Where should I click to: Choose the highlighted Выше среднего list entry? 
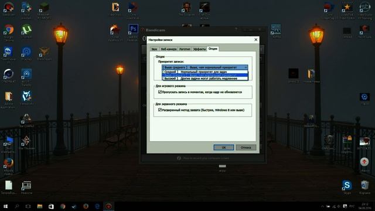click(205, 75)
